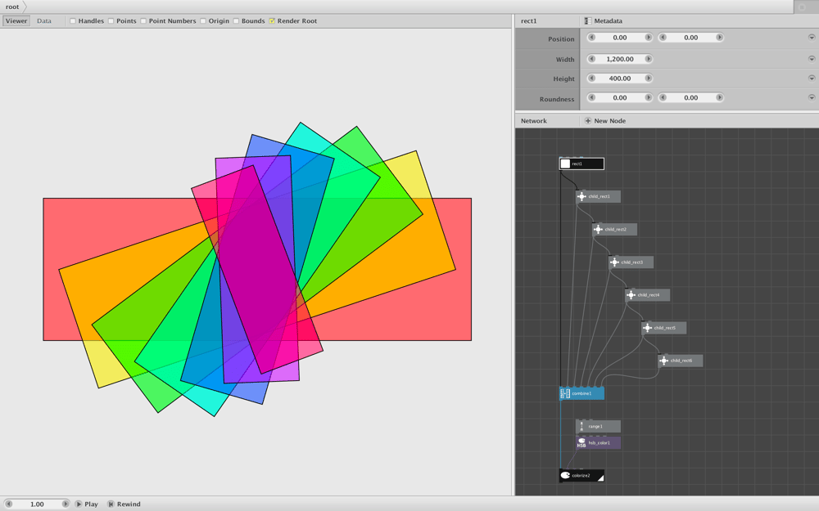This screenshot has height=511, width=819.
Task: Enable the Bounds checkbox
Action: (x=236, y=21)
